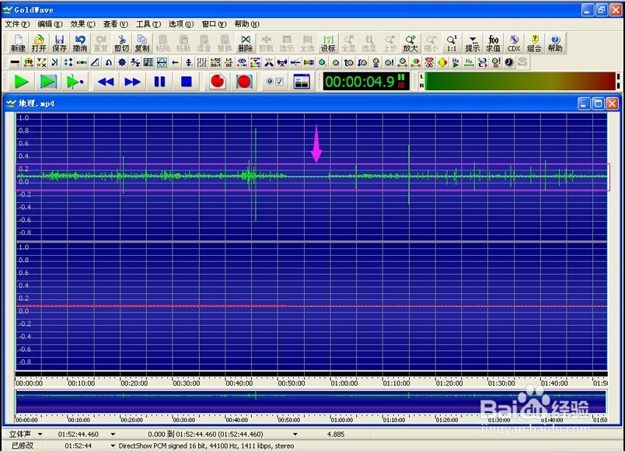Viewport: 625px width, 451px height.
Task: Open the resample Hz arrows icon
Action: pos(470,63)
